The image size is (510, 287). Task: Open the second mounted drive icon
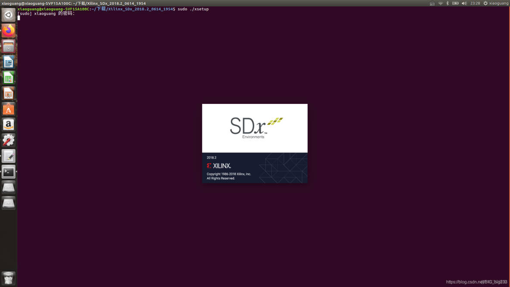coord(9,203)
